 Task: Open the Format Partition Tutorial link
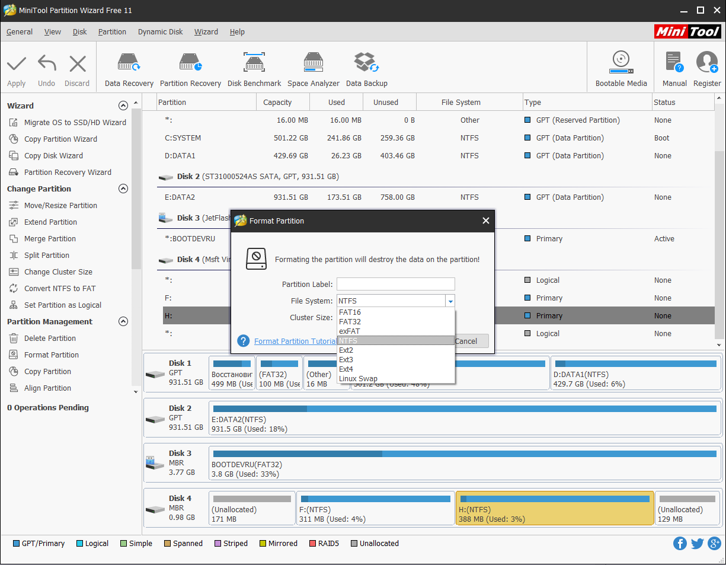[x=295, y=341]
